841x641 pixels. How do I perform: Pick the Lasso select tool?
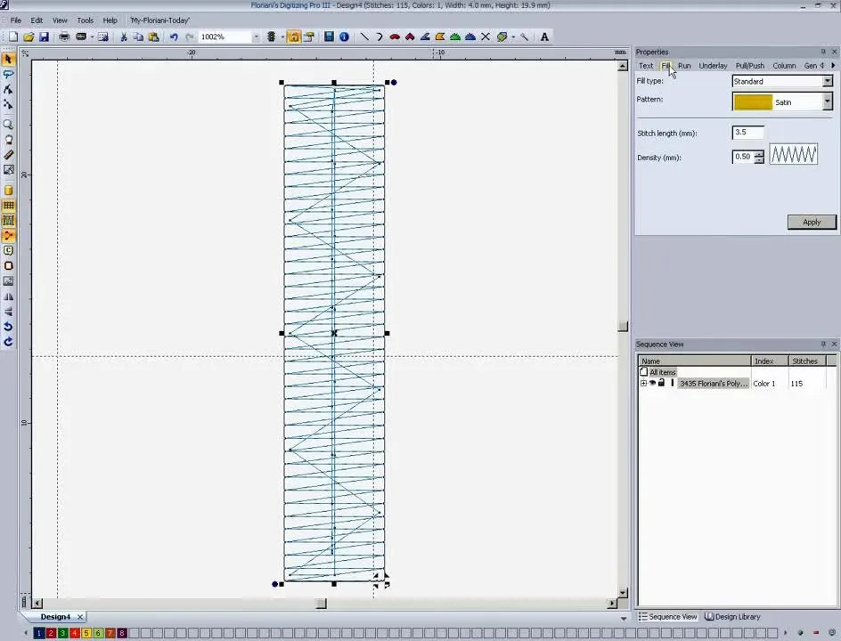[8, 74]
